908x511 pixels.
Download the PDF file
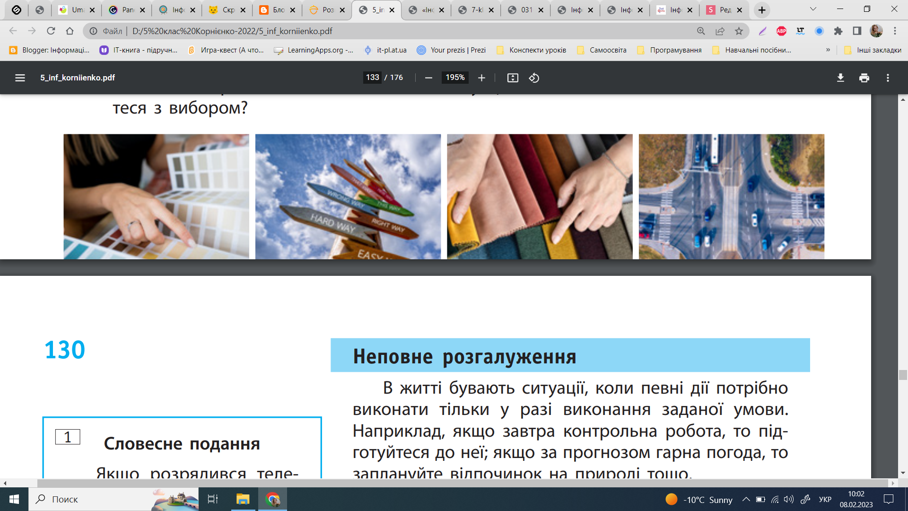[x=840, y=78]
